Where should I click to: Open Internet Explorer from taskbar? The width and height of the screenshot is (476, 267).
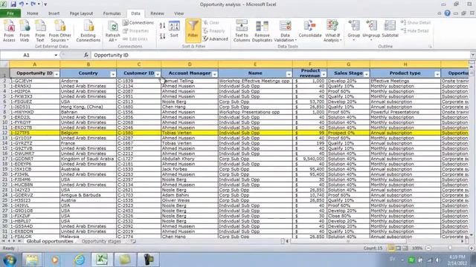pos(80,260)
